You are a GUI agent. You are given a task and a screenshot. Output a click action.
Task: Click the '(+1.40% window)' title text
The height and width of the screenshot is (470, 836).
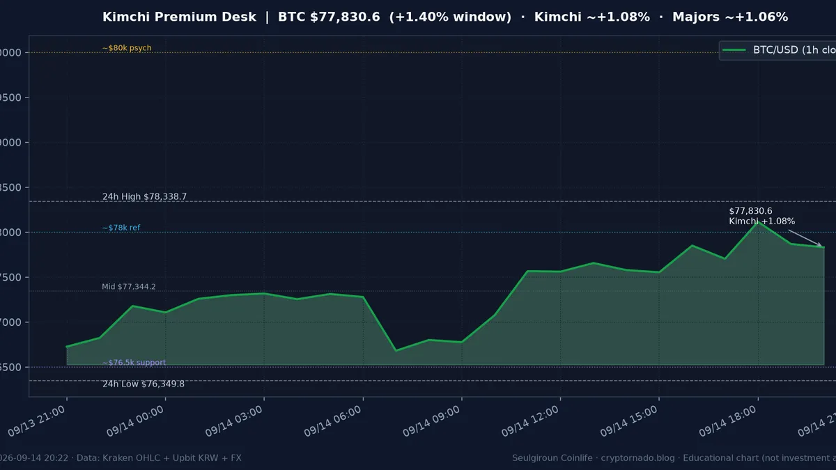tap(450, 17)
